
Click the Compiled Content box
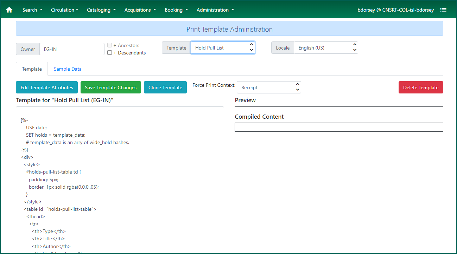coord(339,127)
